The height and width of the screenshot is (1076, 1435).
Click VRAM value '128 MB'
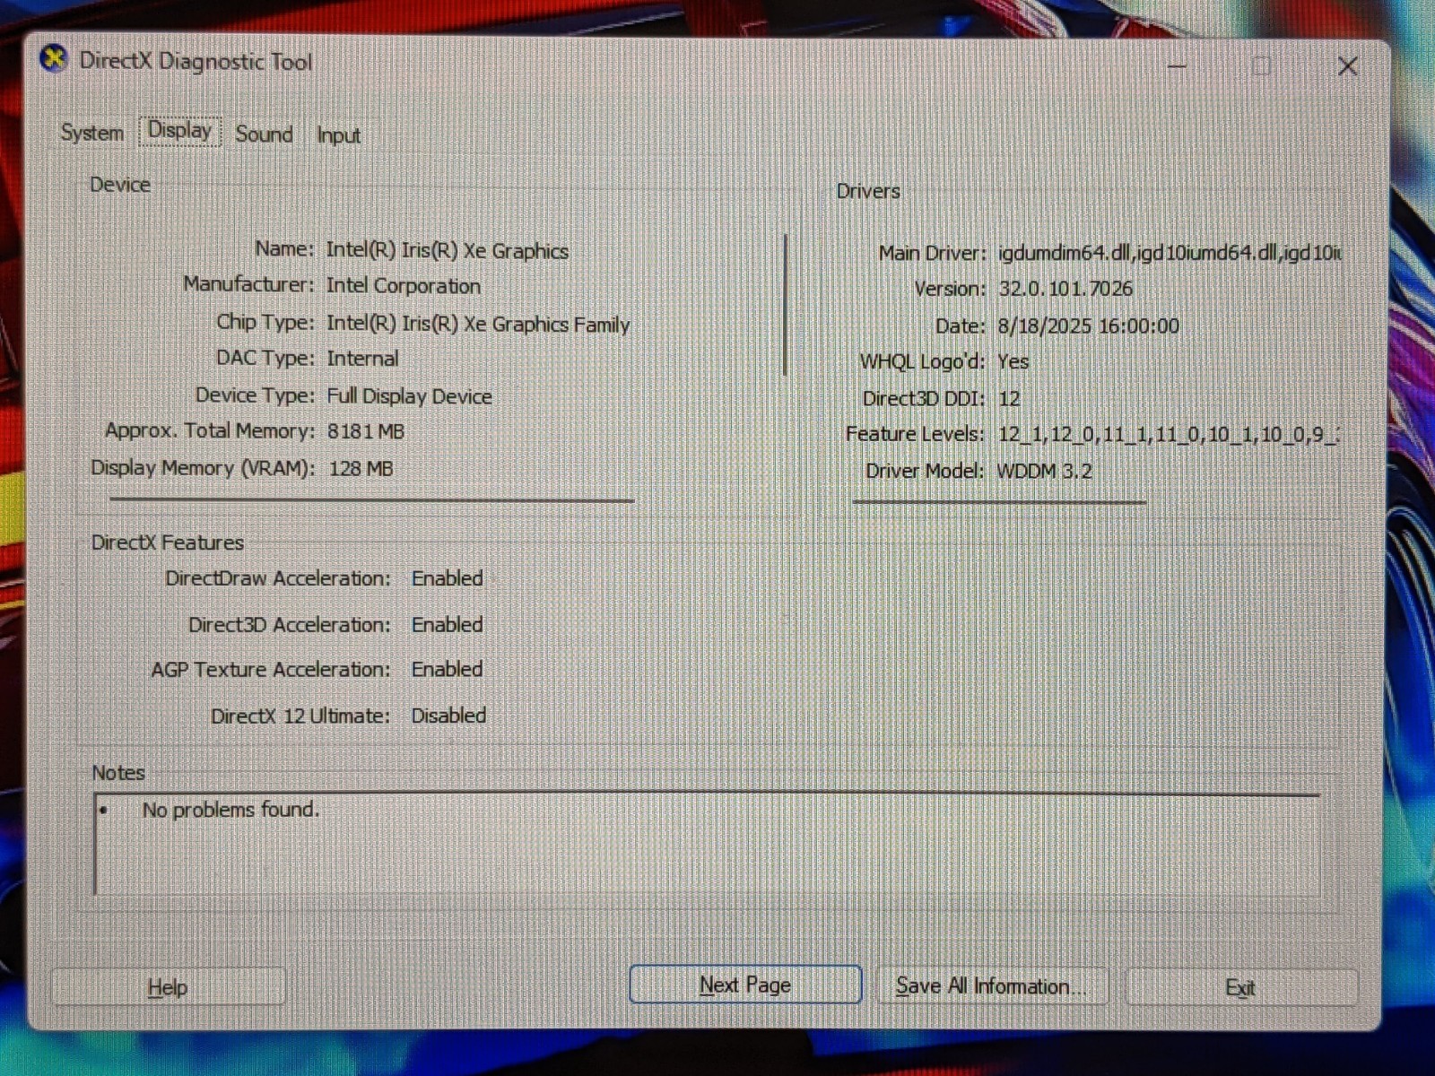point(361,468)
